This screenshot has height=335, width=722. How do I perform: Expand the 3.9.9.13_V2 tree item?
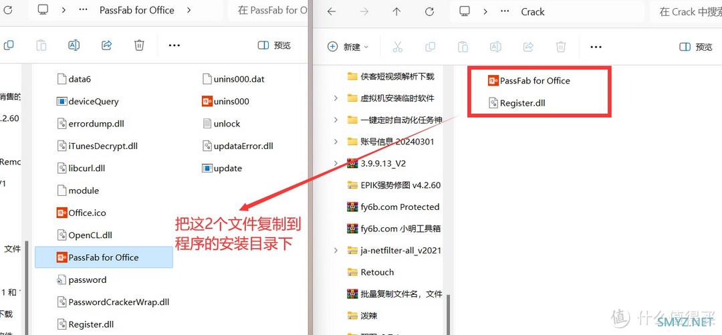[336, 163]
